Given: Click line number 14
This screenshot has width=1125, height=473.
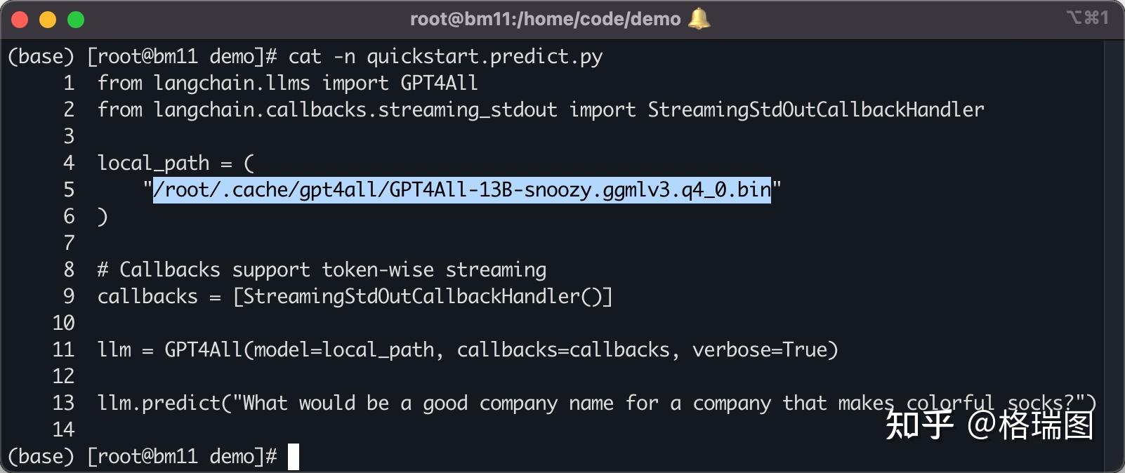Looking at the screenshot, I should [63, 429].
